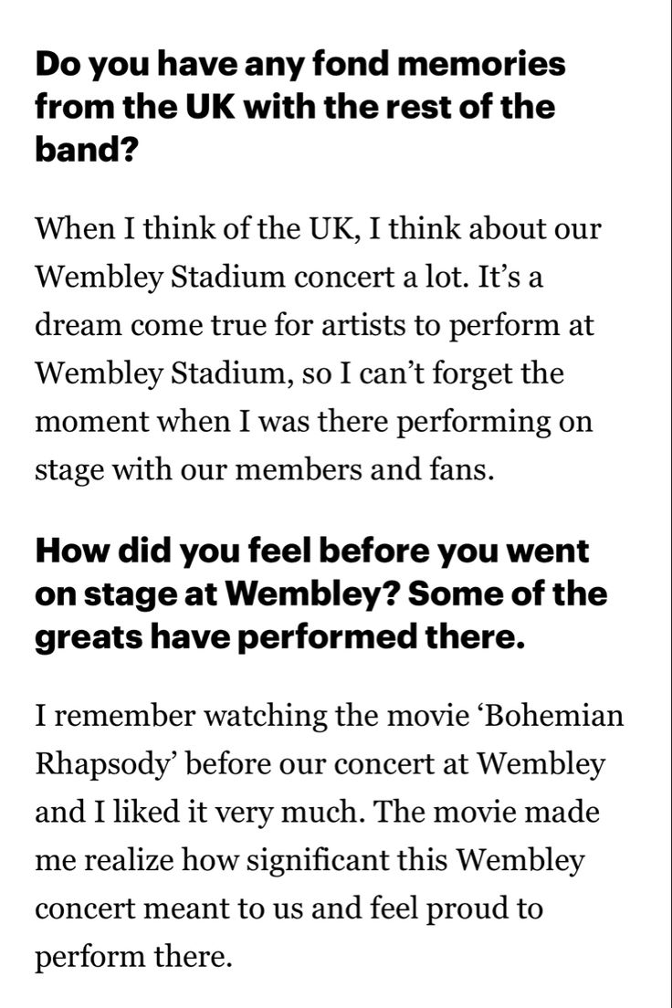Select the line 'Wembley Stadium concert a lot. It's a'
This screenshot has height=1008, width=672.
289,277
